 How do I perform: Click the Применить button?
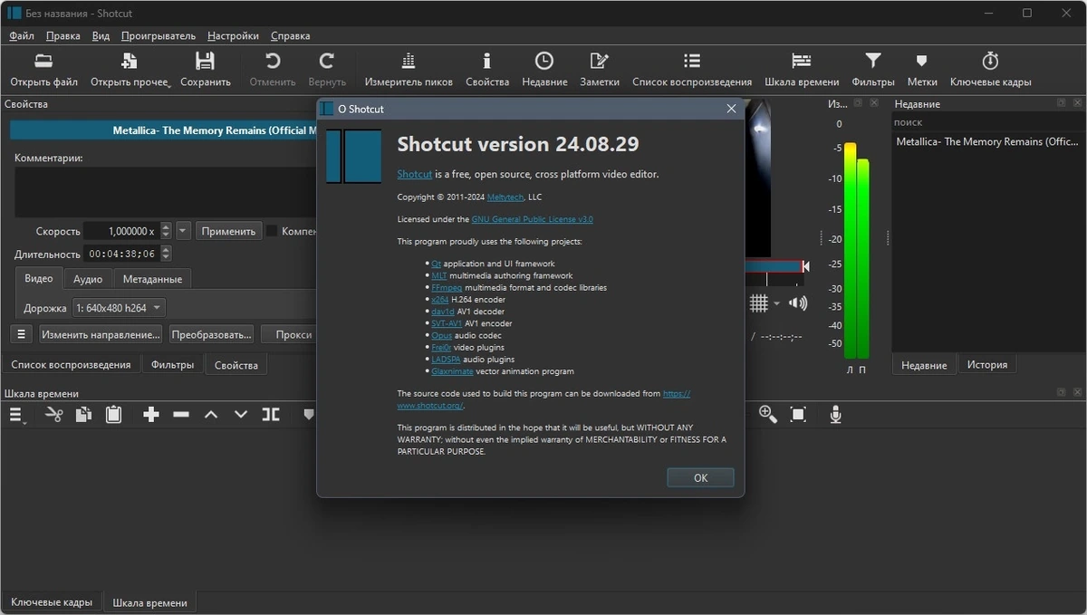point(228,231)
